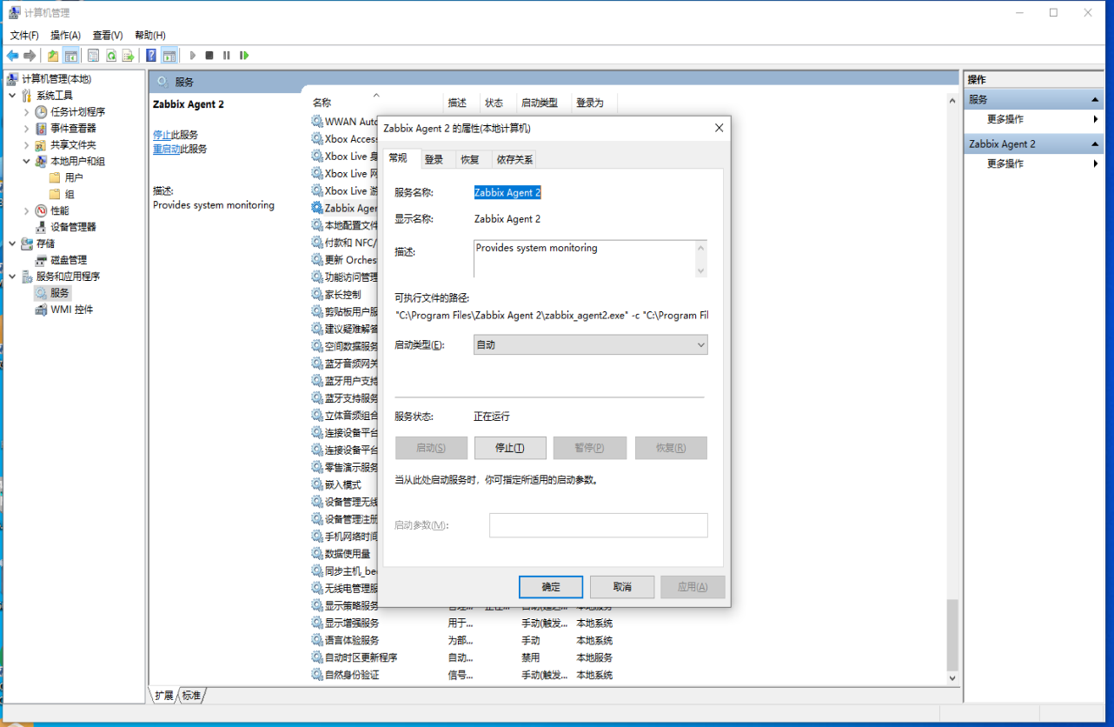Close the Zabbix Agent 2 properties dialog
Image resolution: width=1114 pixels, height=727 pixels.
[x=719, y=128]
